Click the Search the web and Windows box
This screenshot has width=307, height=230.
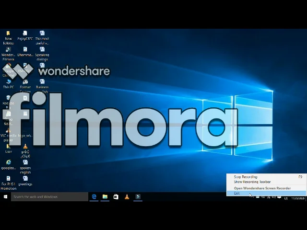point(49,197)
